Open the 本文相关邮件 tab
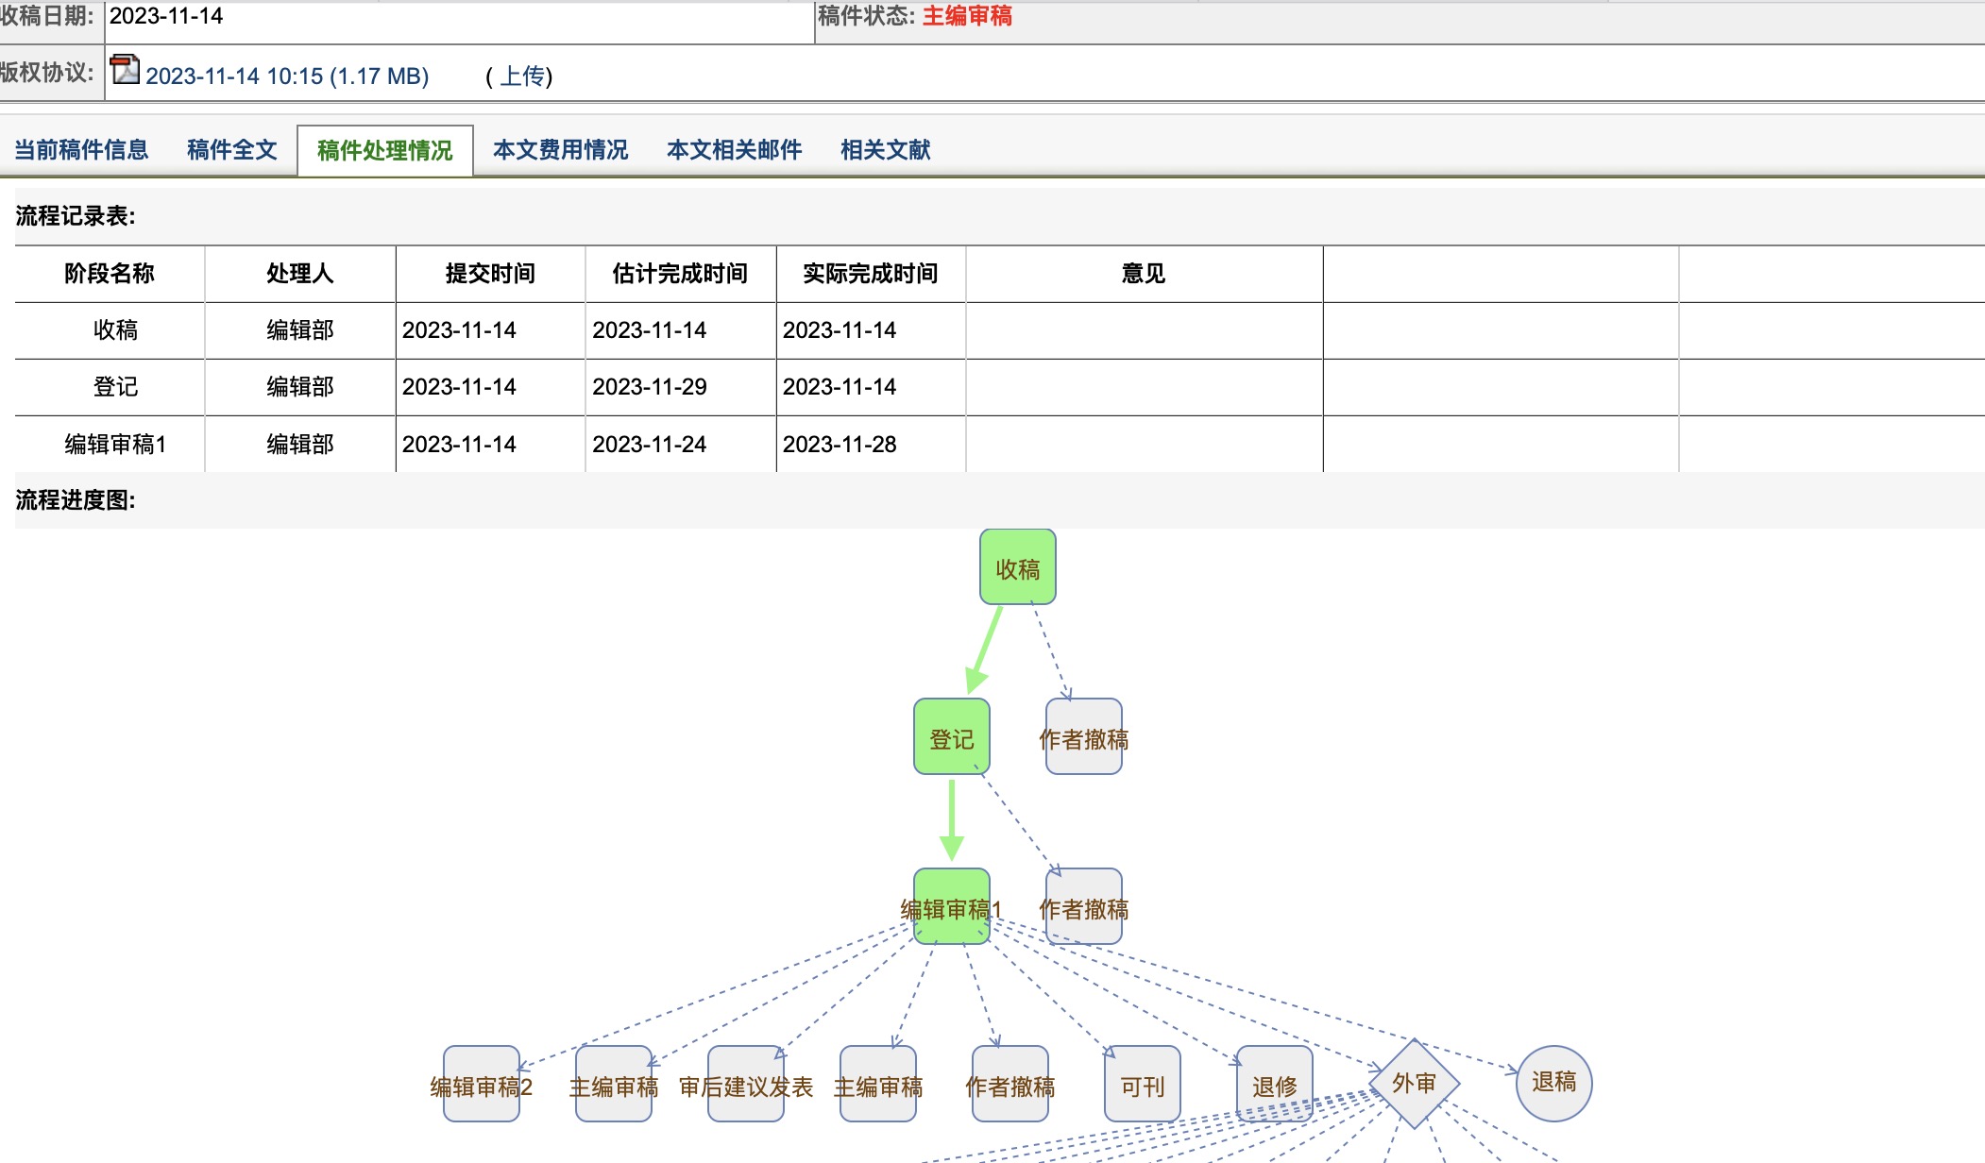The height and width of the screenshot is (1163, 1985). click(735, 150)
